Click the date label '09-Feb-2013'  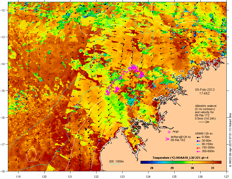tap(205, 90)
